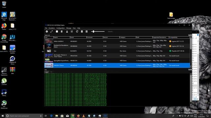Click the Ninja Gaiden game icon thumbnail

tap(49, 41)
